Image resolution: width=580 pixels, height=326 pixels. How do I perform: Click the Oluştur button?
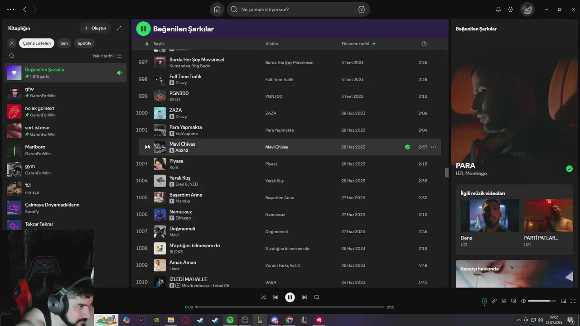click(95, 28)
